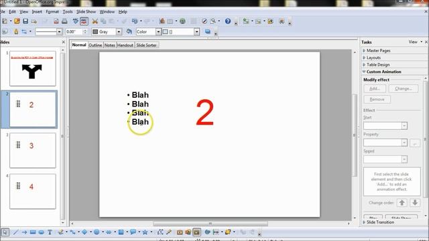The image size is (429, 241).
Task: Click the Remove effect button
Action: tap(377, 99)
